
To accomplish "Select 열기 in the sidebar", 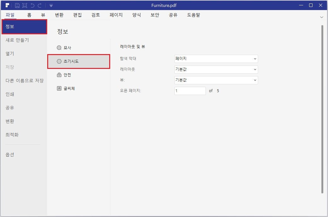I will click(x=10, y=53).
